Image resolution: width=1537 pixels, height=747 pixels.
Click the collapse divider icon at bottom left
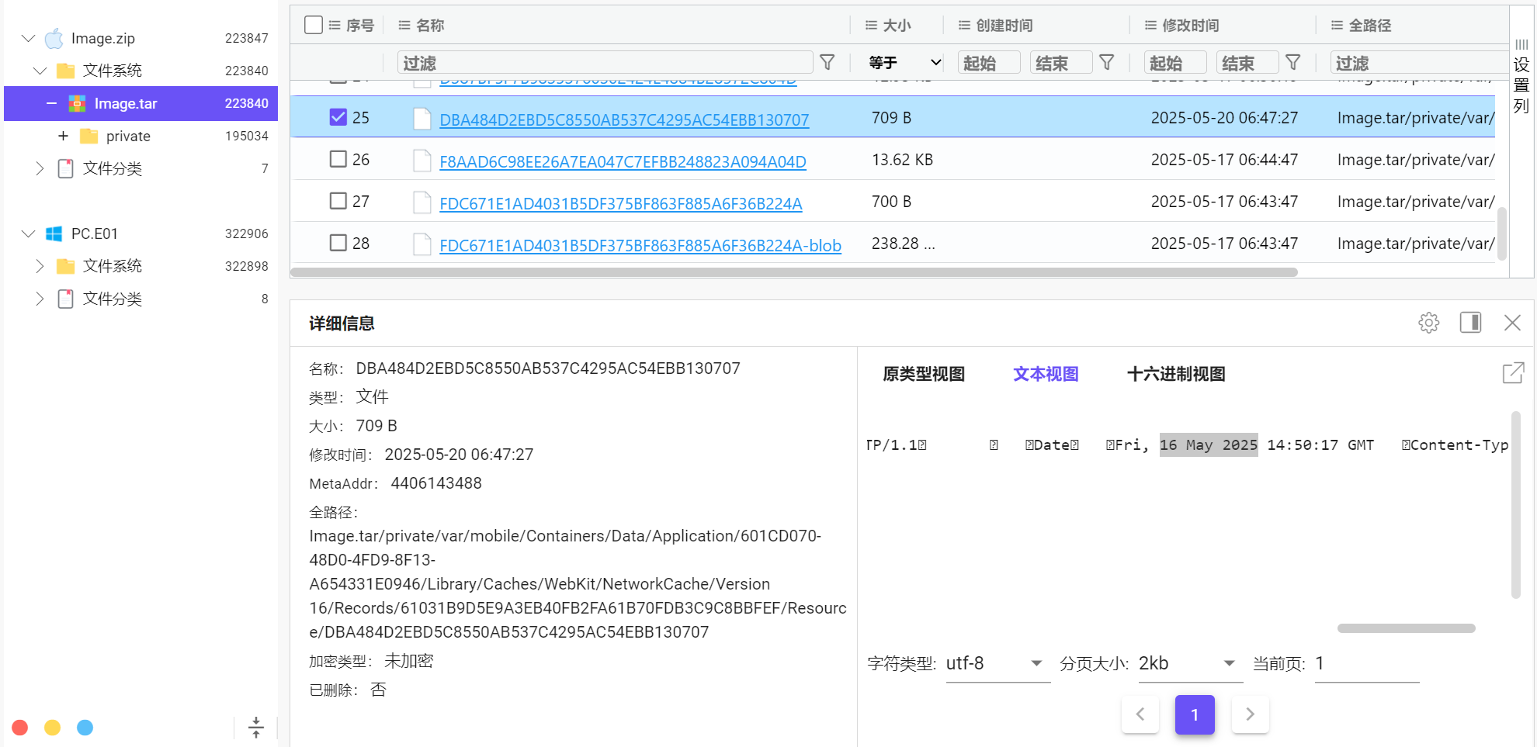coord(256,728)
